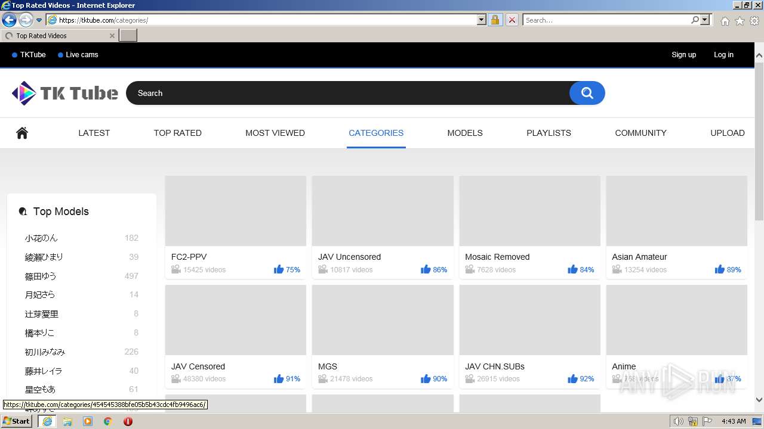Click the Internet Explorer back arrow
The image size is (764, 429).
click(x=9, y=20)
